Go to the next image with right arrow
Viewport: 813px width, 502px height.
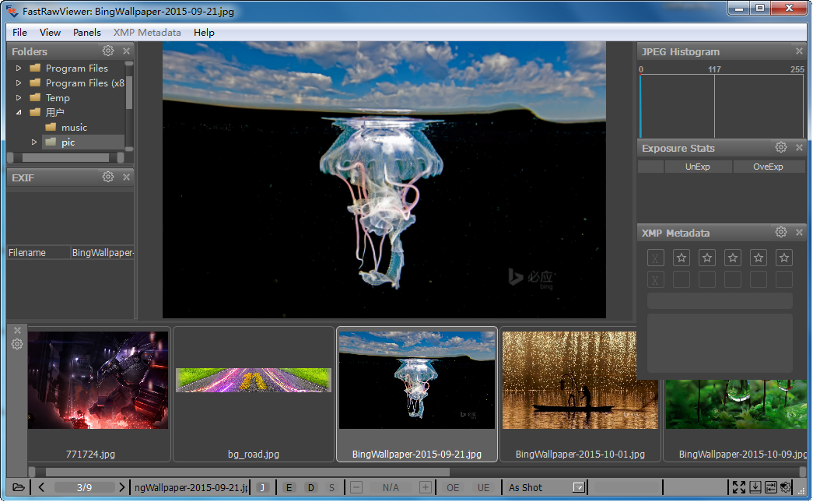coord(121,487)
